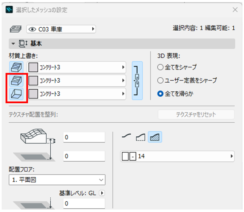Toggle the bottom surface material override icon
The height and width of the screenshot is (212, 244).
tap(16, 94)
